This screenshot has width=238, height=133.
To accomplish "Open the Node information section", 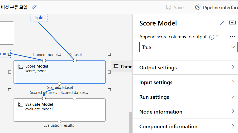I will point(187,112).
